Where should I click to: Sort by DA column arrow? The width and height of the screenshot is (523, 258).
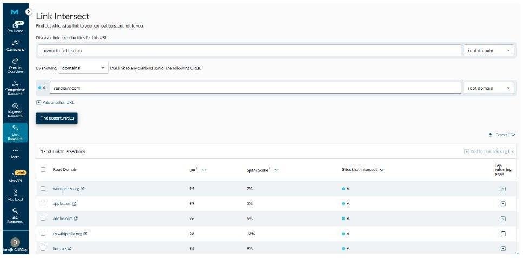click(x=204, y=170)
